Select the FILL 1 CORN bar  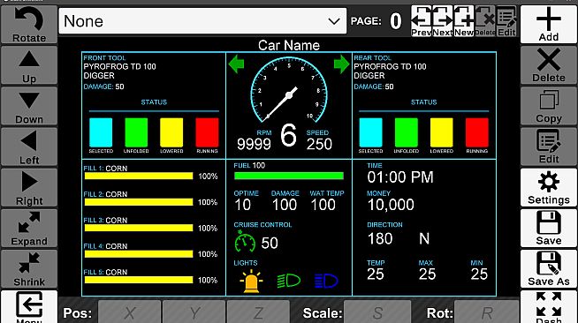(139, 177)
